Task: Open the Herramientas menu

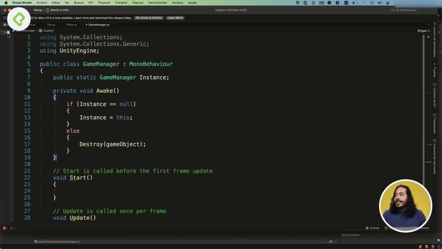Action: pyautogui.click(x=158, y=3)
